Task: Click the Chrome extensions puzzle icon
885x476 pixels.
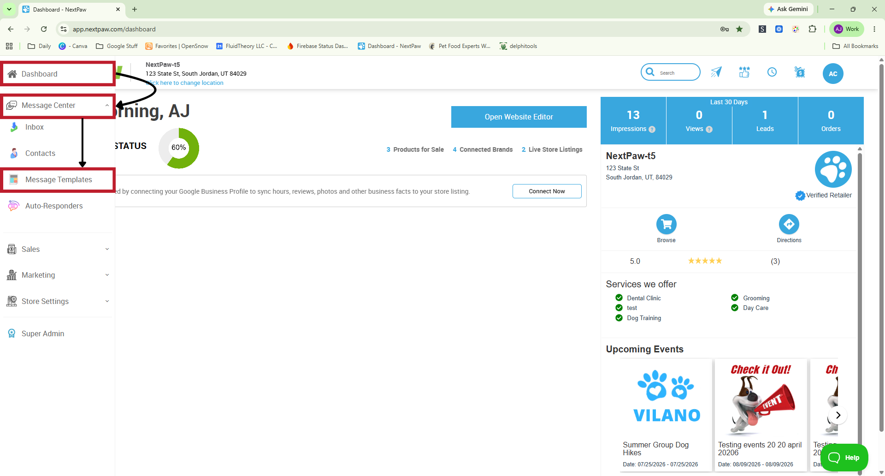Action: click(812, 29)
